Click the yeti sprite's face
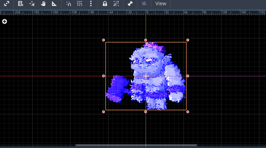266x148 pixels. [x=149, y=62]
